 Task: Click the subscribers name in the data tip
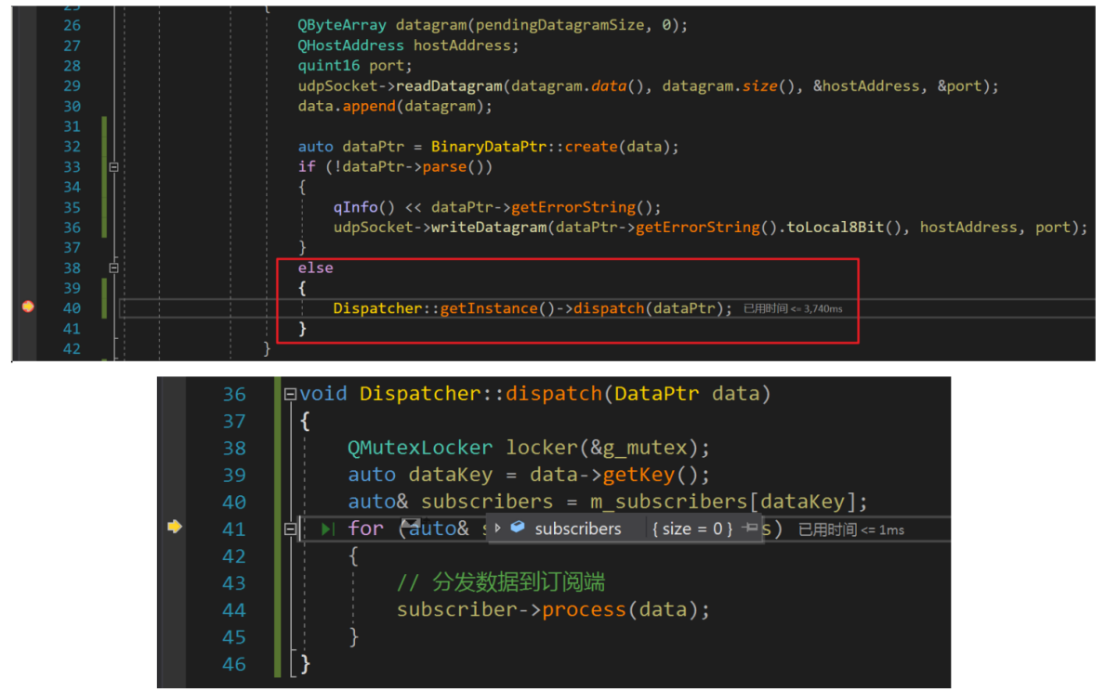coord(577,529)
